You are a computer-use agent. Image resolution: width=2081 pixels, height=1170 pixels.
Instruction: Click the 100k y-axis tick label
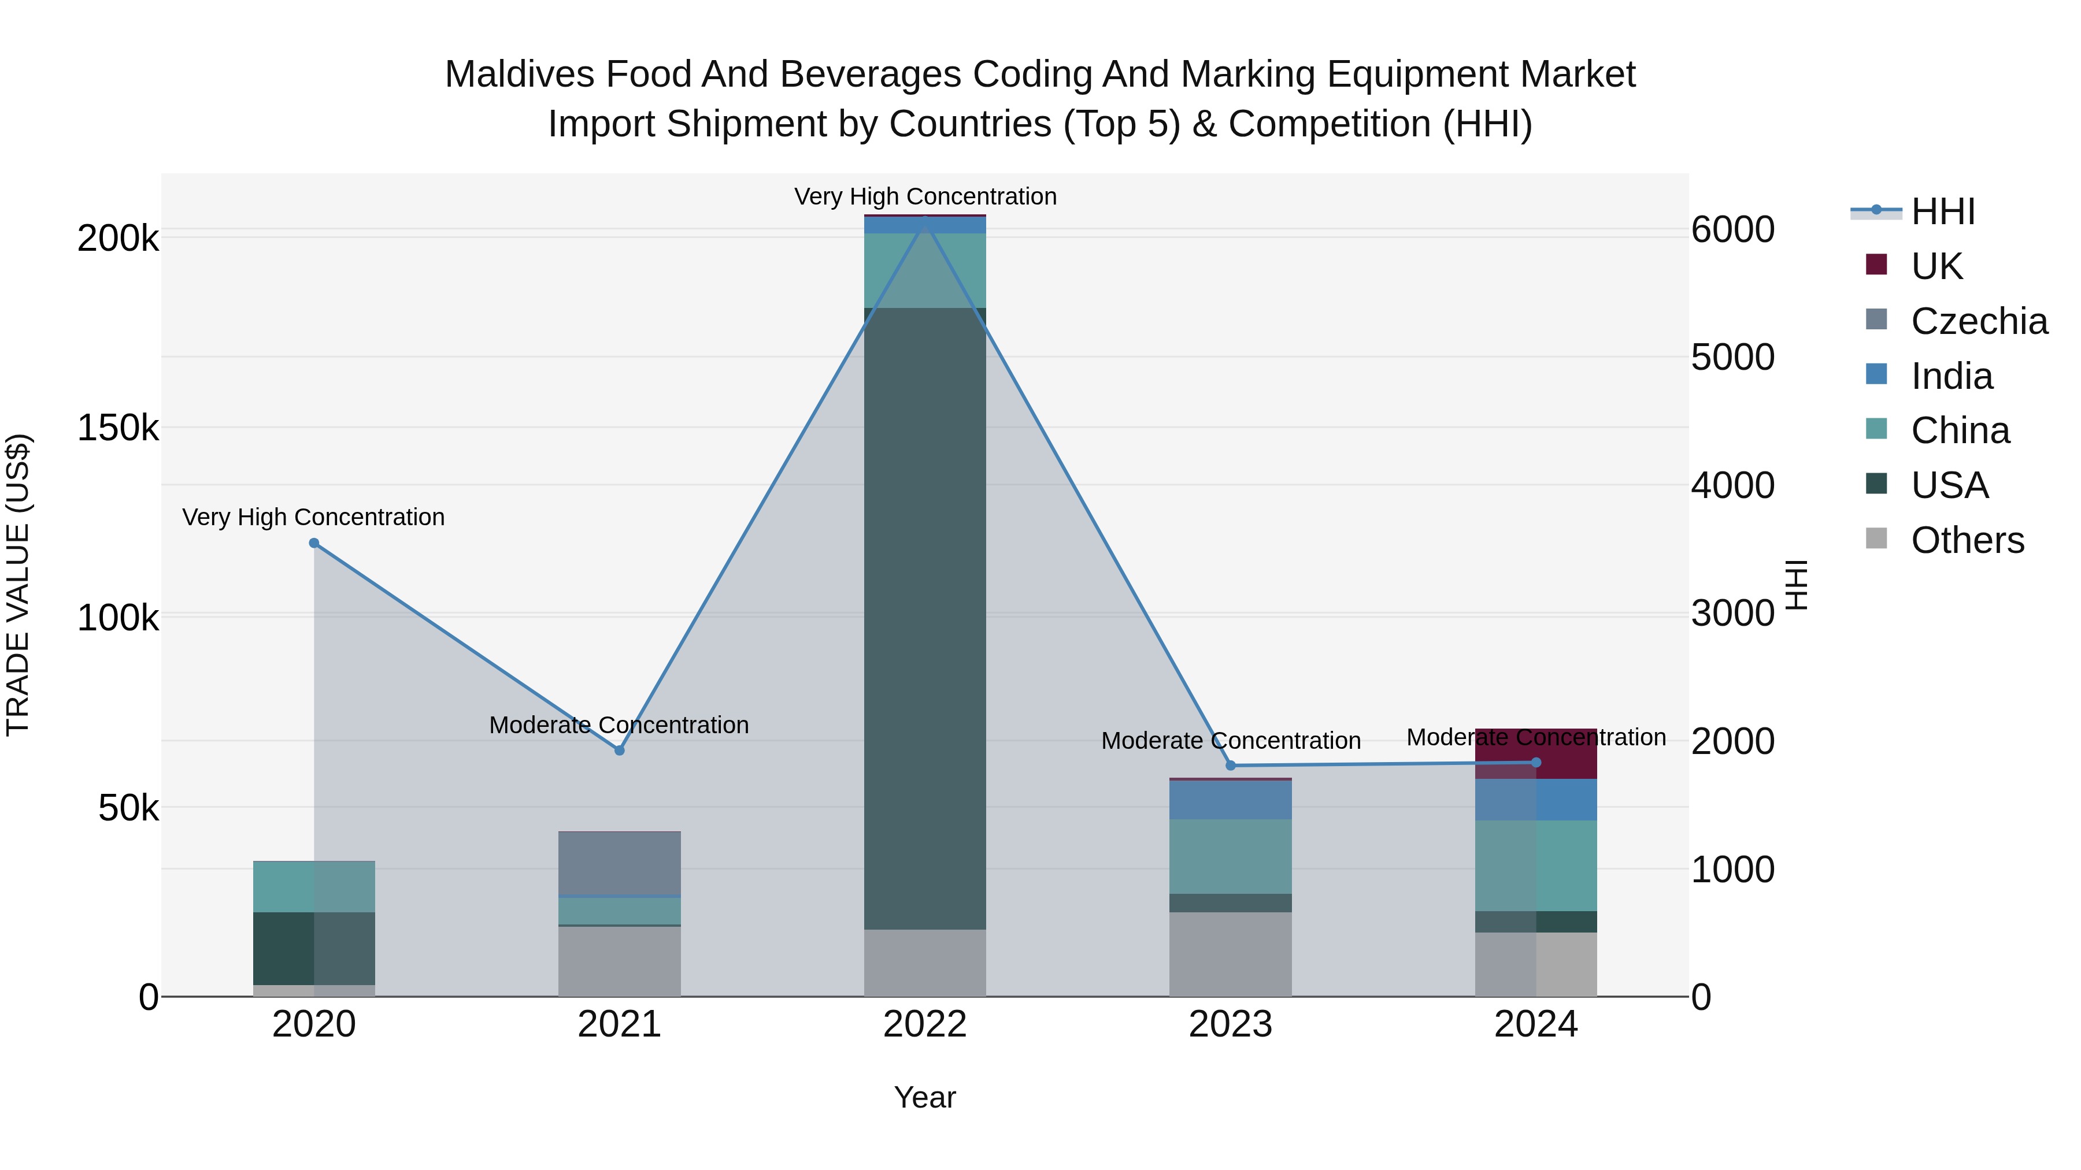click(x=118, y=618)
